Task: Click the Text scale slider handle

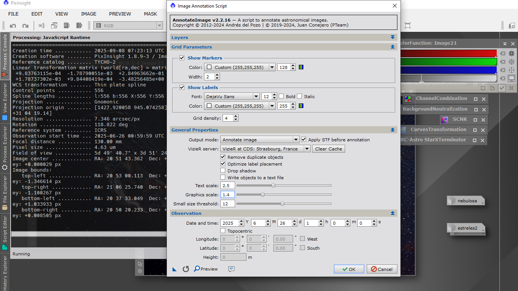Action: click(273, 186)
